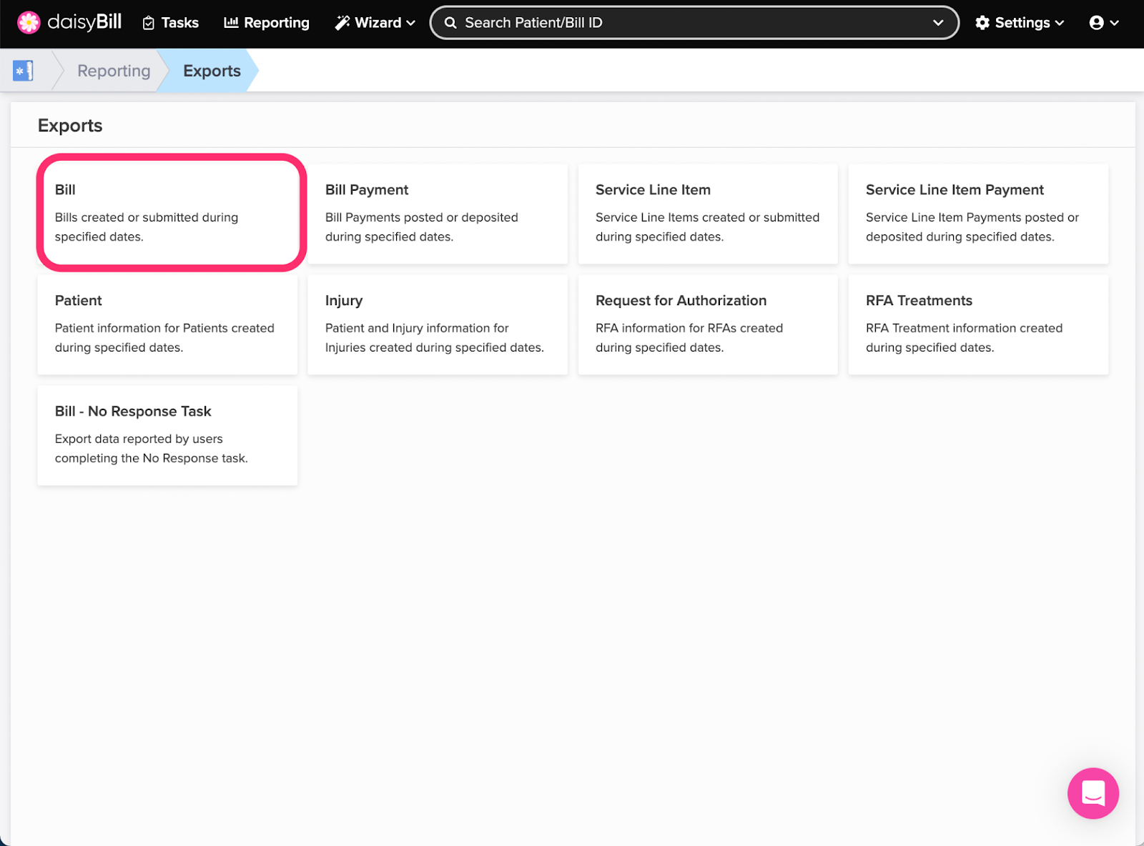1144x846 pixels.
Task: Open the Patient export card
Action: point(167,324)
